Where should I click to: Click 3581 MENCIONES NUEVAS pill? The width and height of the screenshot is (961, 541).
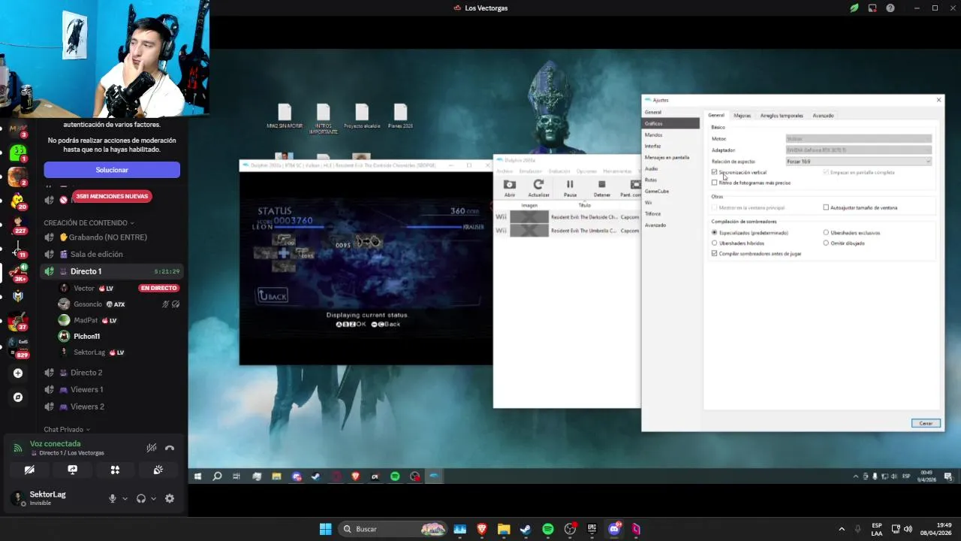point(112,196)
